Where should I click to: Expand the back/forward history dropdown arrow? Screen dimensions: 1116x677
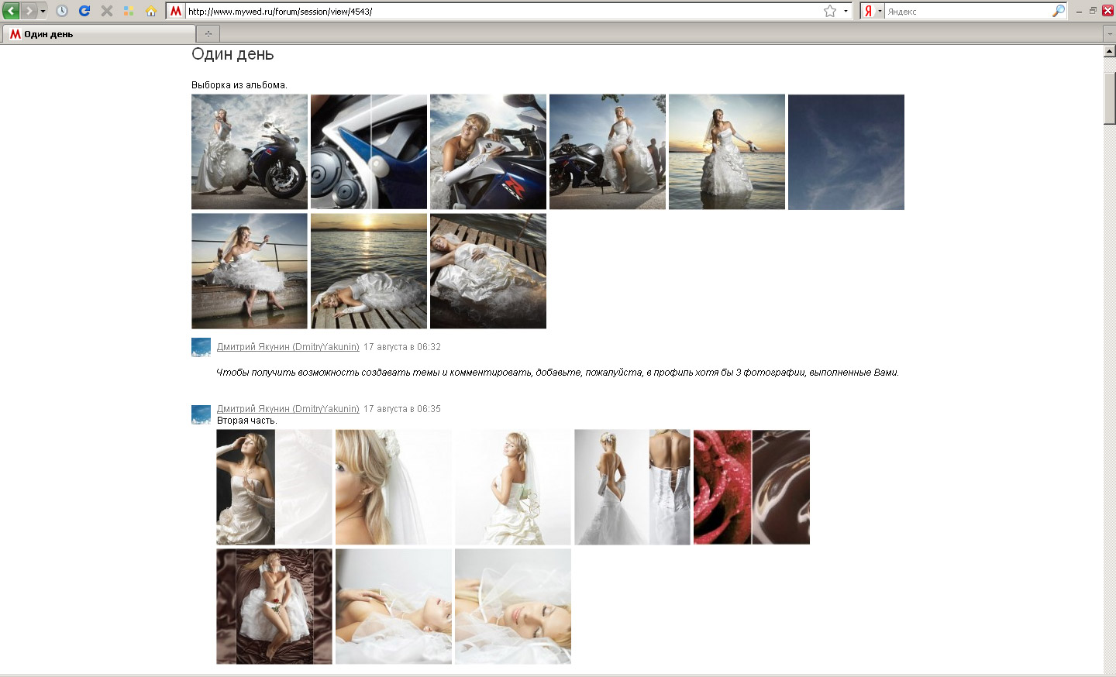43,11
